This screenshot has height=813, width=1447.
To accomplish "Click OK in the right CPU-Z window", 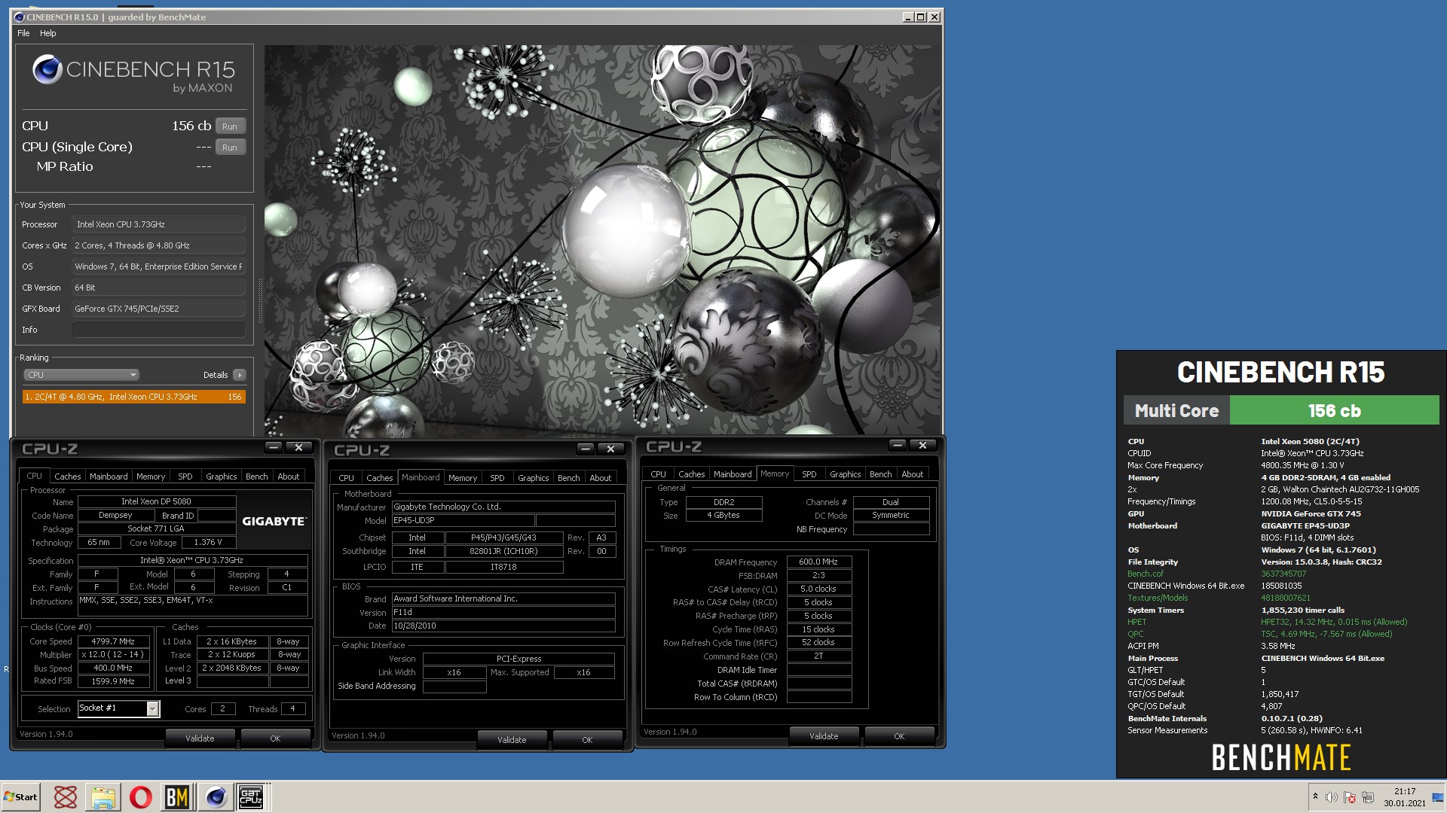I will [x=899, y=736].
